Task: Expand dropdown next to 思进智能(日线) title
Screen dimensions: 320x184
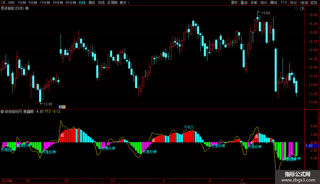Action: pyautogui.click(x=27, y=8)
